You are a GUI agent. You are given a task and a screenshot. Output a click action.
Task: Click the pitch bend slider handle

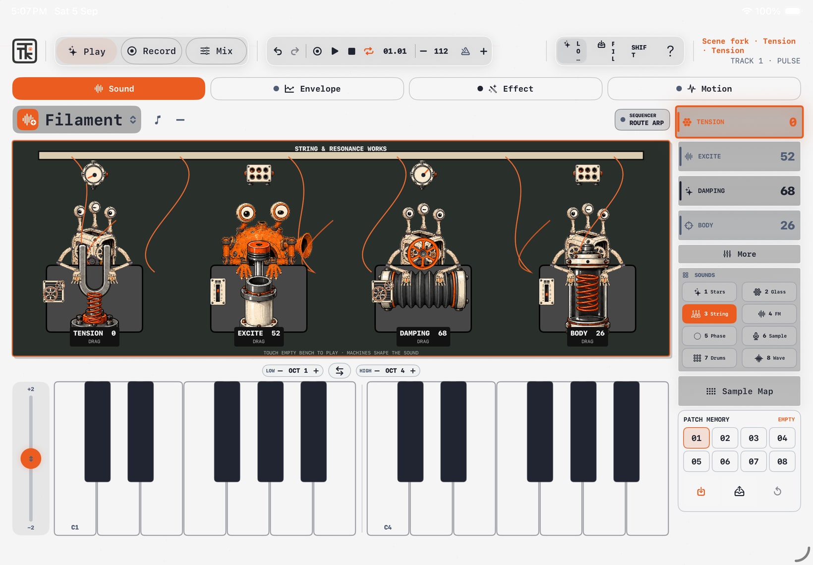pos(31,459)
